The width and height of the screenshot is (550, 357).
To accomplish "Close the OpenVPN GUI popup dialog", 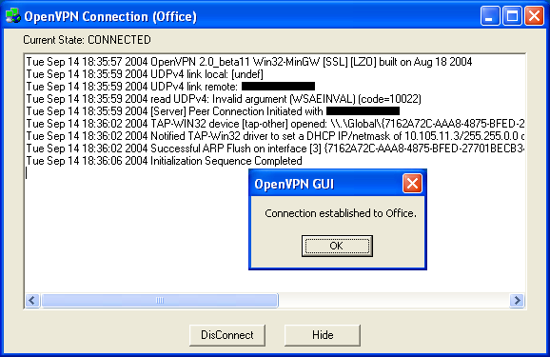I will 412,183.
